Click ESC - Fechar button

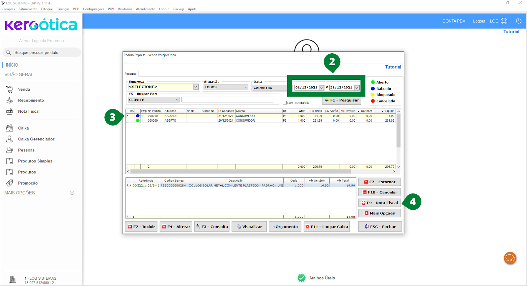[x=380, y=227]
